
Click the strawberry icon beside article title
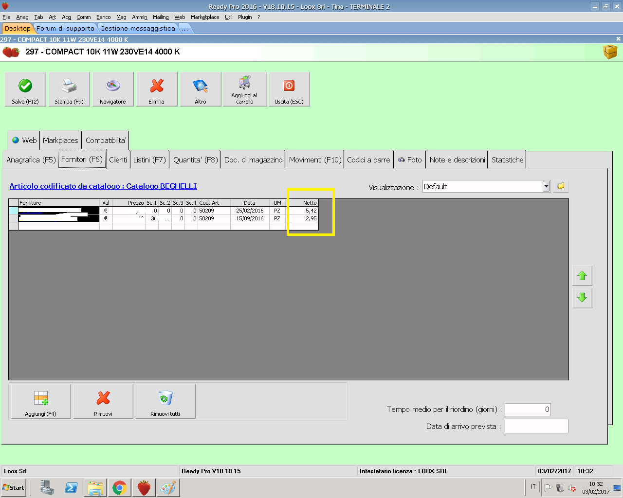pos(11,52)
